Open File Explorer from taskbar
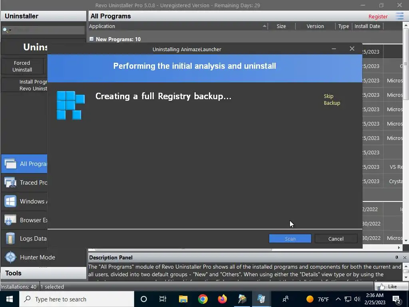This screenshot has width=409, height=307. pyautogui.click(x=183, y=299)
